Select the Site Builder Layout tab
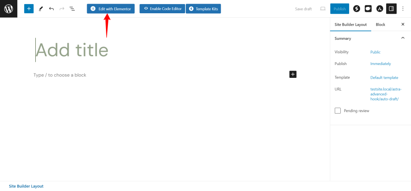Screen dimensions: 411x191 [x=350, y=24]
